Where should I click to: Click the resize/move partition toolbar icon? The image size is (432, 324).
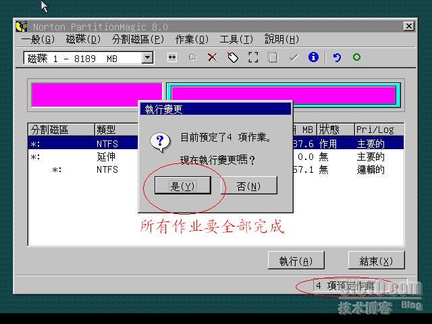(172, 57)
